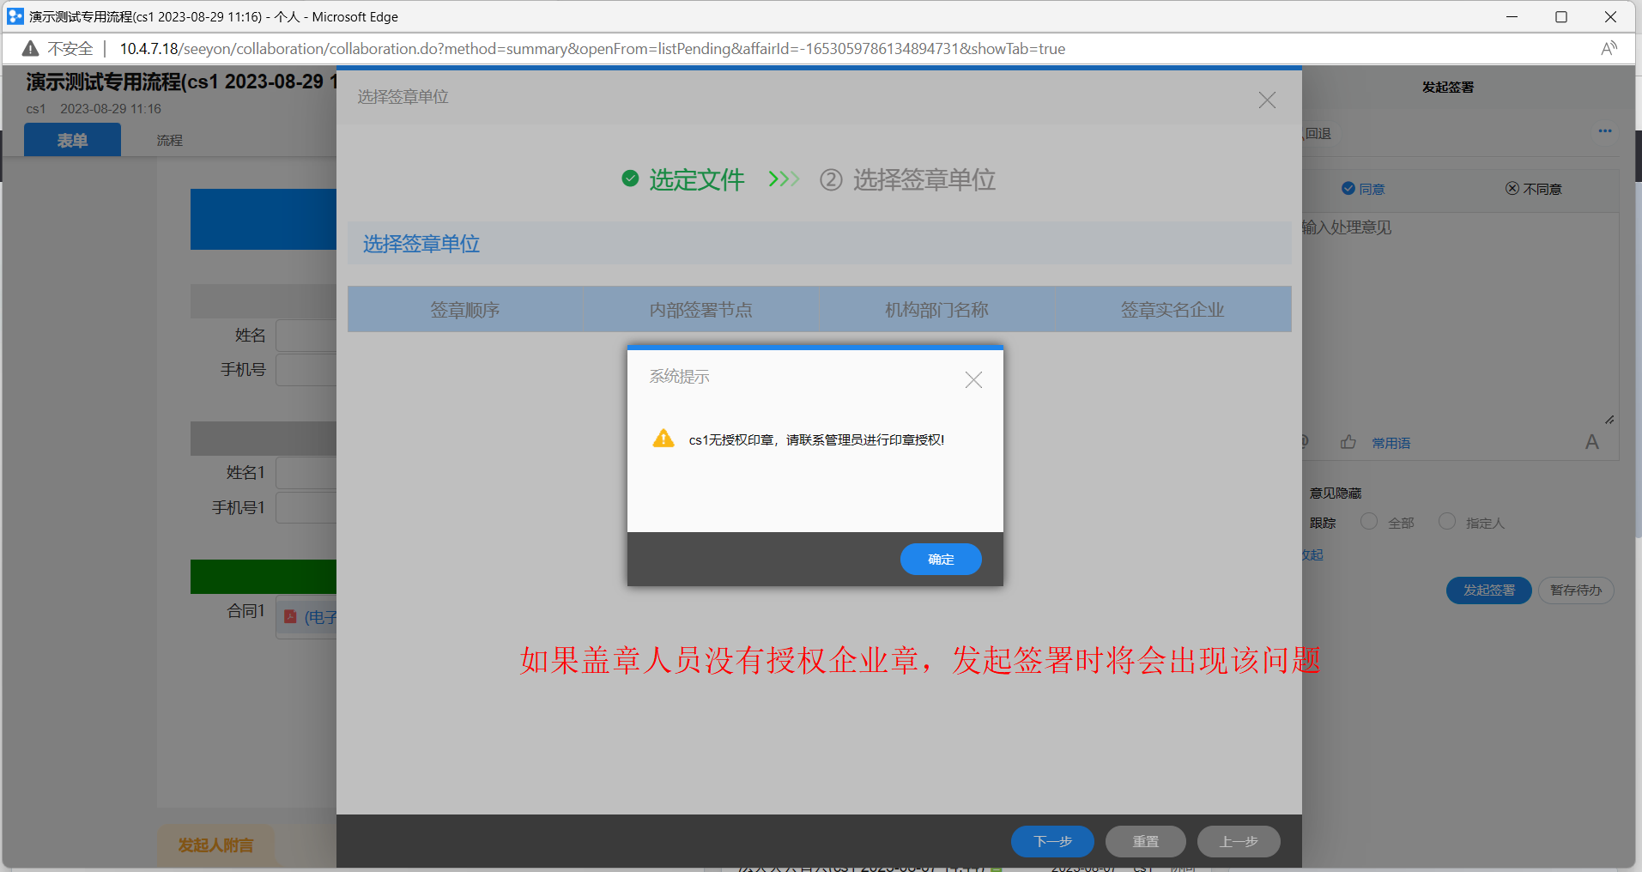This screenshot has width=1642, height=872.
Task: Click the comment box resize grip
Action: (1609, 420)
